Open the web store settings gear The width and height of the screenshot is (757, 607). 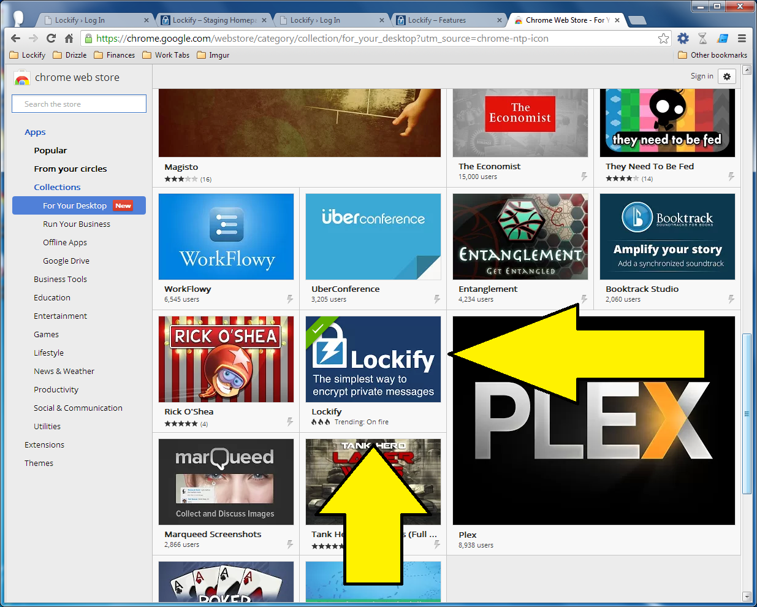click(726, 77)
